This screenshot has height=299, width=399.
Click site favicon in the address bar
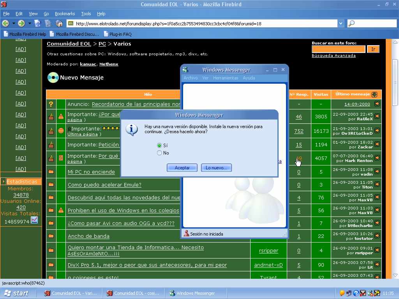click(71, 23)
